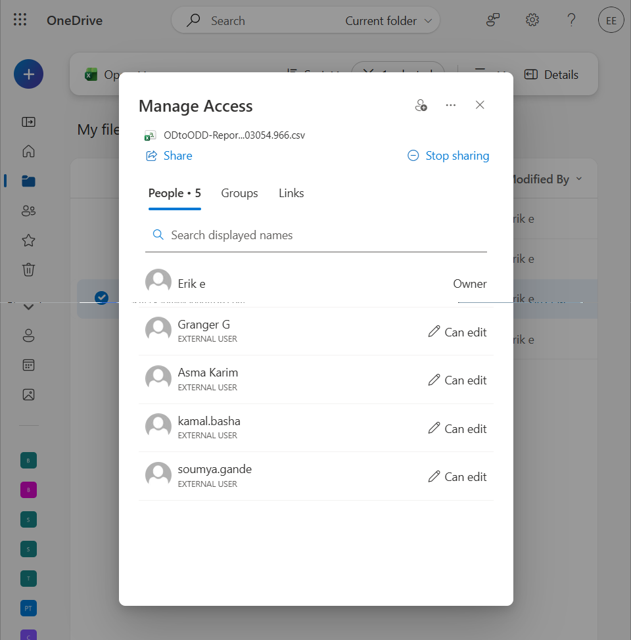Switch to the Groups tab
631x640 pixels.
click(x=239, y=193)
